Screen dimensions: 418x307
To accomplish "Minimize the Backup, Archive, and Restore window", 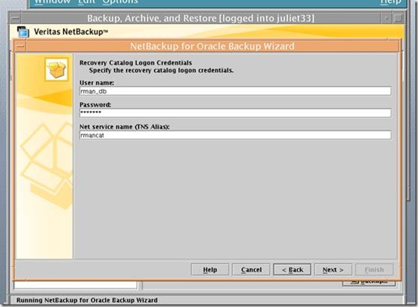I will coord(386,18).
